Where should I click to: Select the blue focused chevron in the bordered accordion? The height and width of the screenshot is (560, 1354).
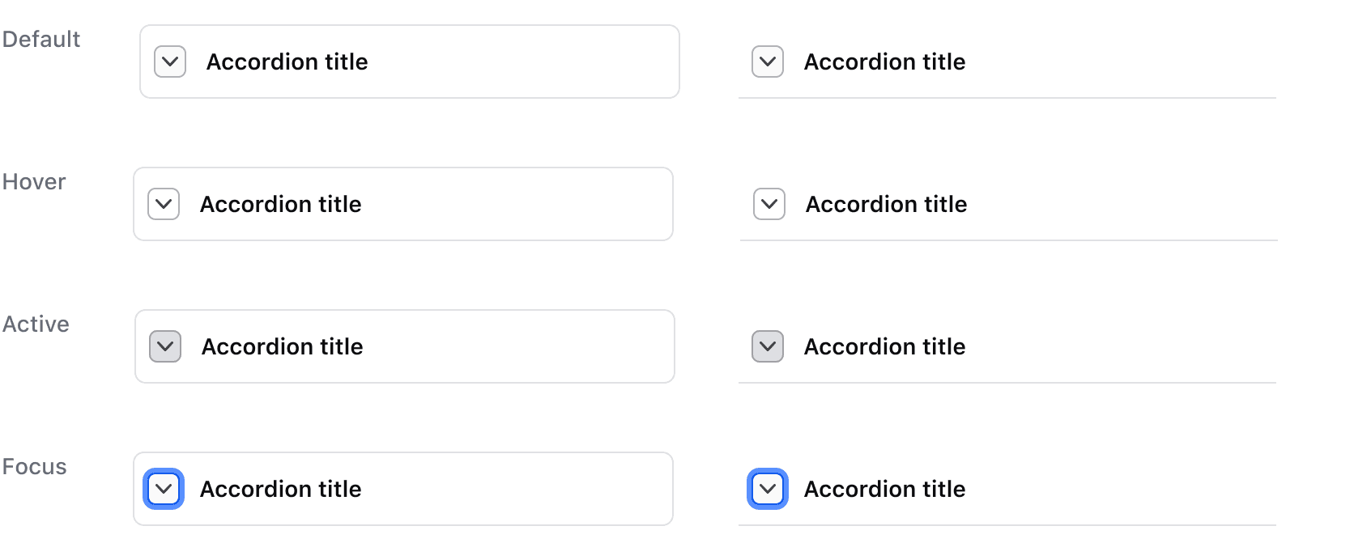164,489
